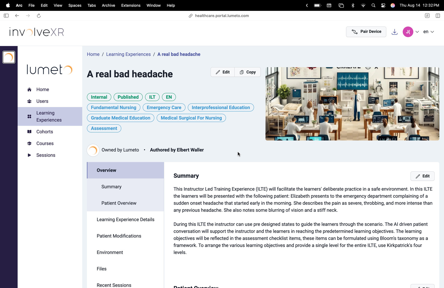
Task: Open the Archive menu
Action: pyautogui.click(x=108, y=5)
